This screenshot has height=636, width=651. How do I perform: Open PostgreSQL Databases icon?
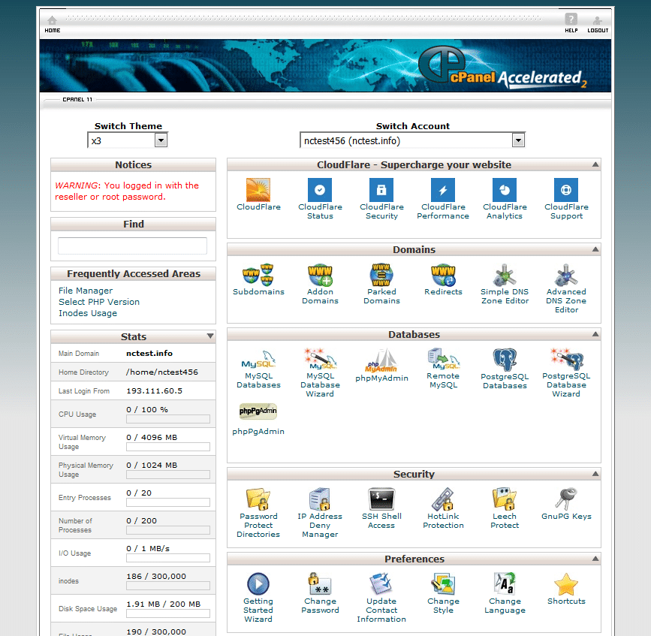[505, 360]
